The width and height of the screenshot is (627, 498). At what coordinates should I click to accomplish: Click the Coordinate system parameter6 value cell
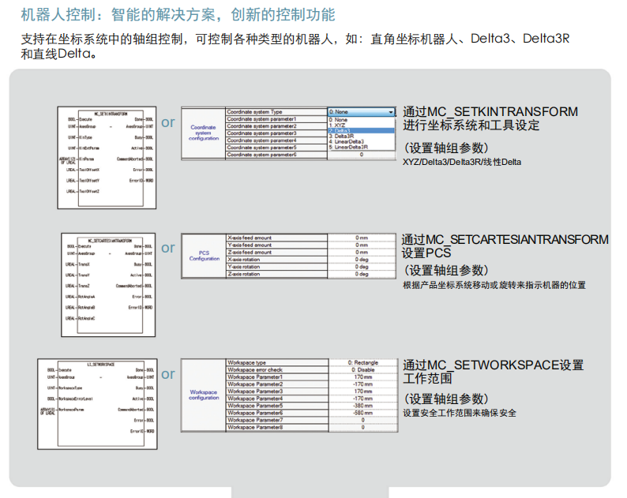362,155
